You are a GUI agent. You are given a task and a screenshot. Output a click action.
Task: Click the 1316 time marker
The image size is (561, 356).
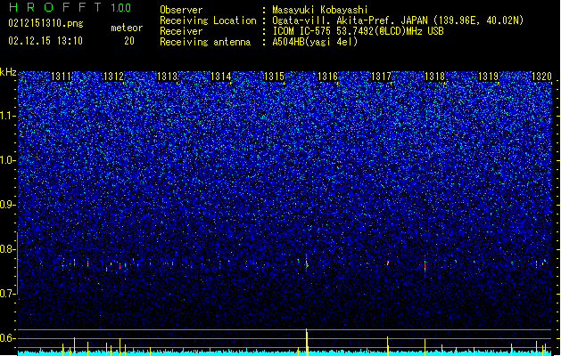[327, 77]
